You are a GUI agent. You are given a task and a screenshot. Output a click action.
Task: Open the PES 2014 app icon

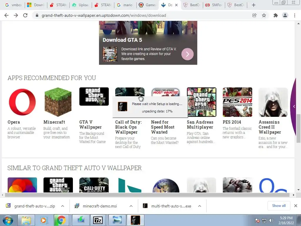pyautogui.click(x=238, y=102)
